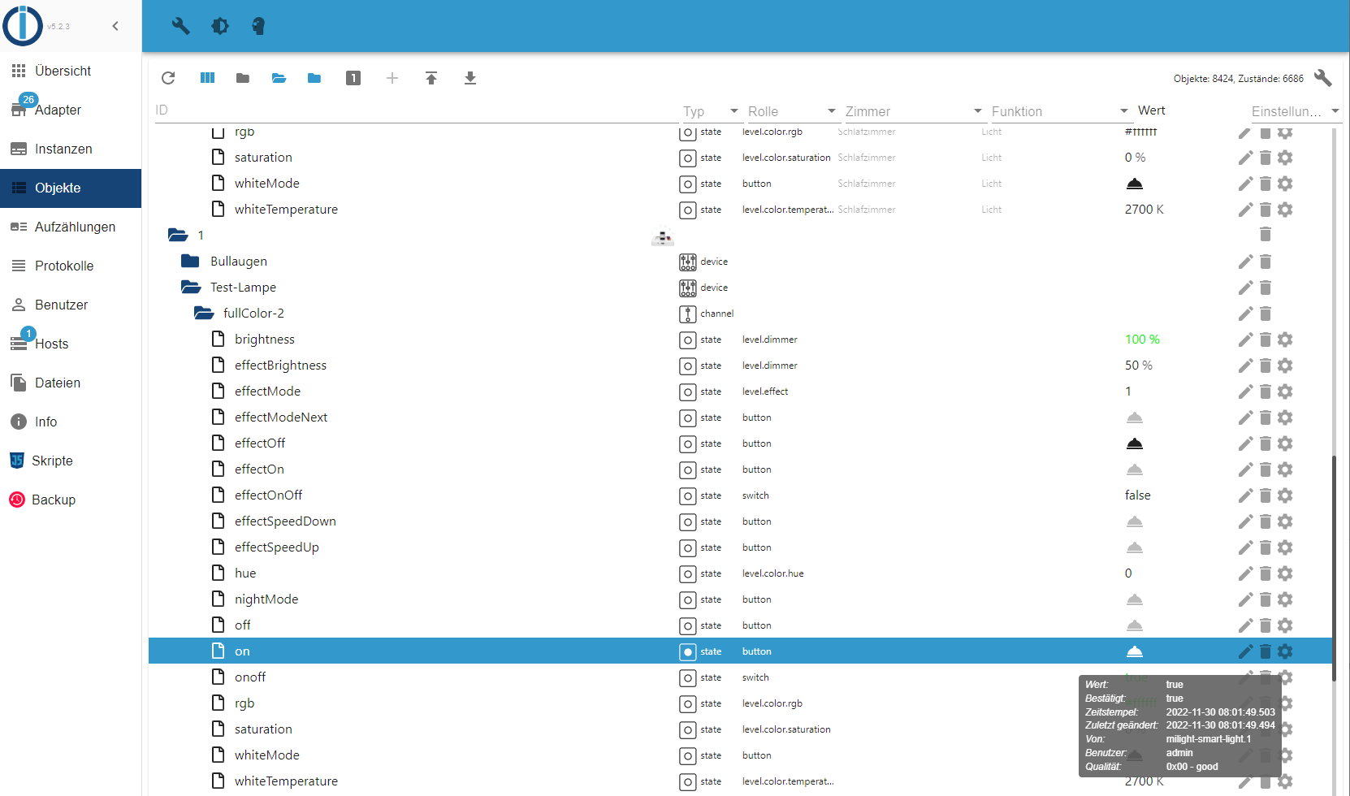Open Übersicht in the sidebar
This screenshot has width=1350, height=796.
(x=71, y=71)
